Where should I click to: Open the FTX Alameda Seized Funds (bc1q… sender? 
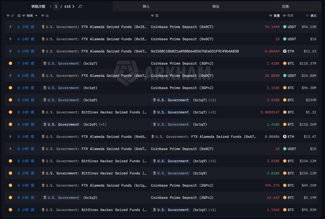(x=94, y=186)
